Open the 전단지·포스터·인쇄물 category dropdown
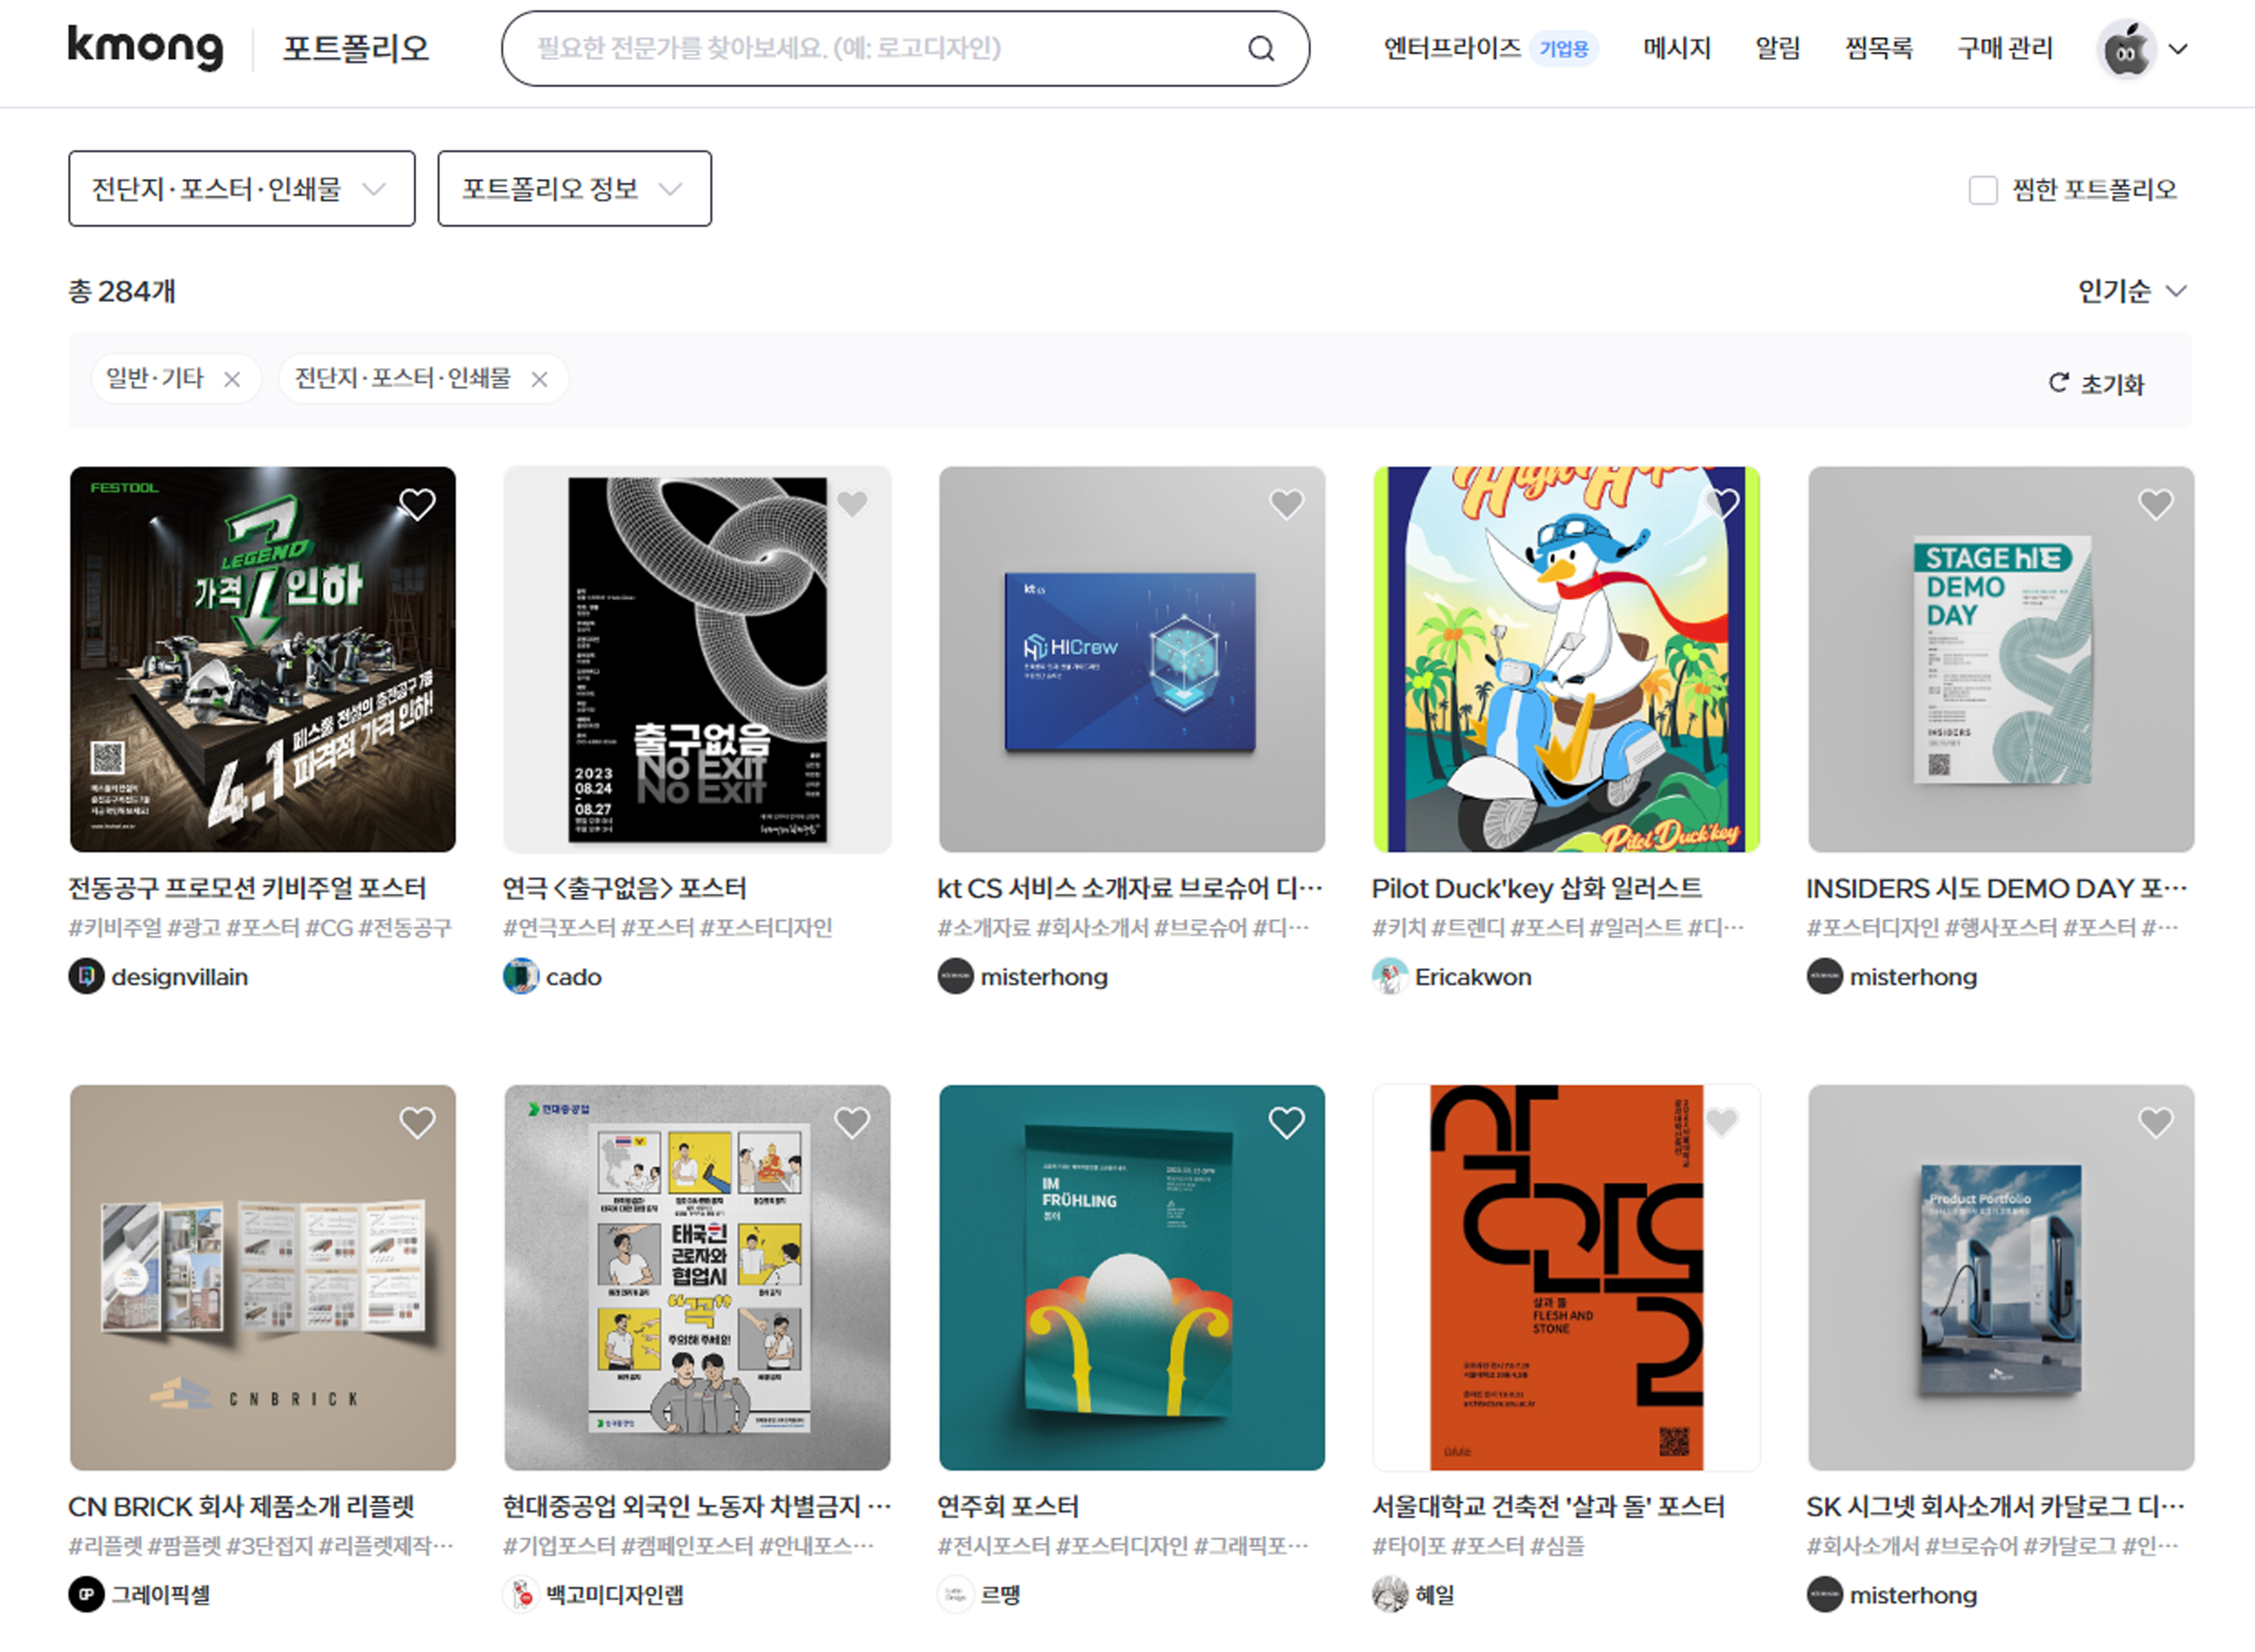The image size is (2255, 1652). [241, 189]
